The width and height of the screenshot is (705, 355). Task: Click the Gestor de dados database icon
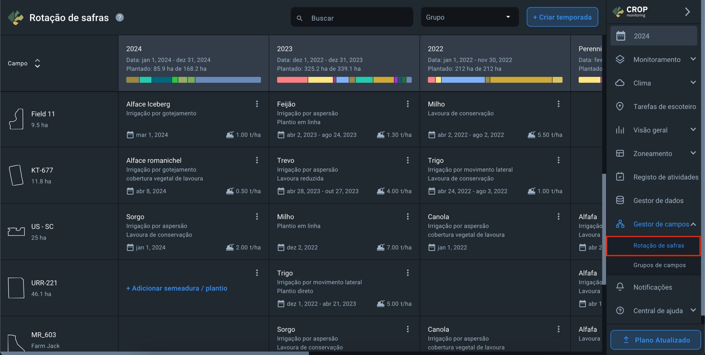pyautogui.click(x=620, y=200)
